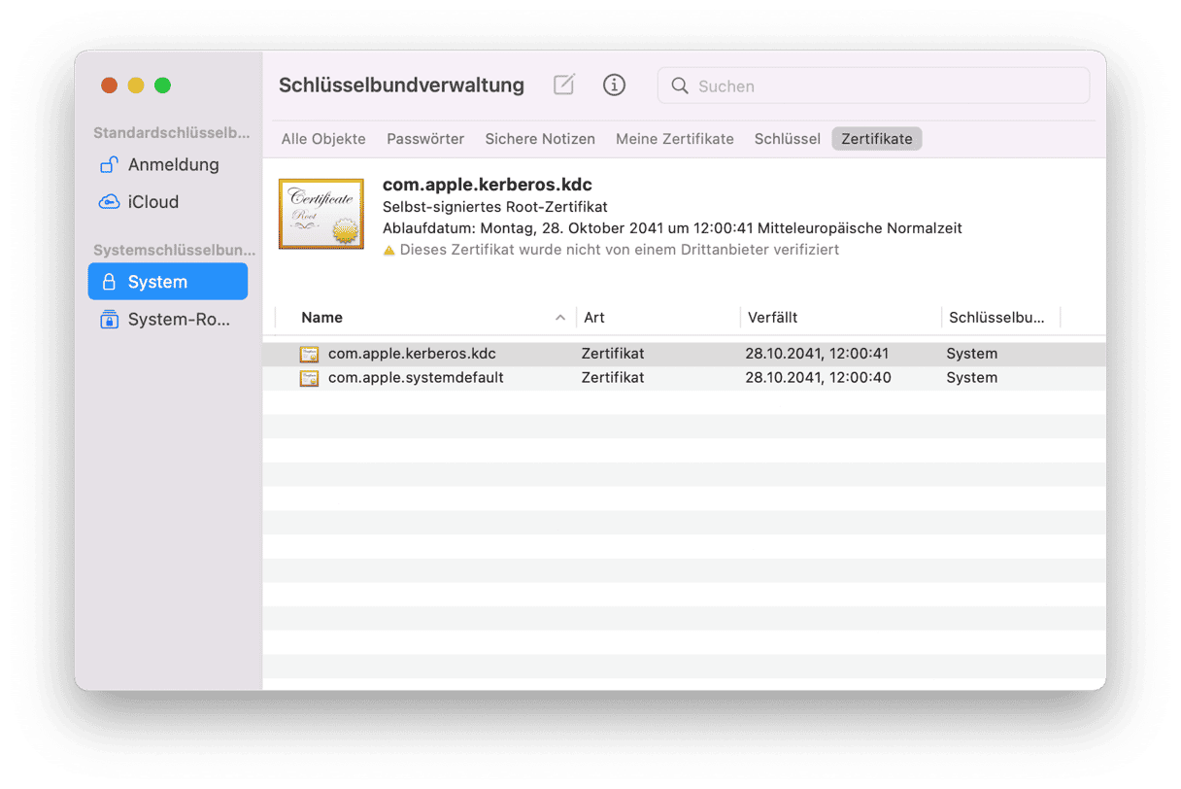Image resolution: width=1181 pixels, height=789 pixels.
Task: Click the Systemschlüsselbunde sidebar header
Action: point(174,251)
